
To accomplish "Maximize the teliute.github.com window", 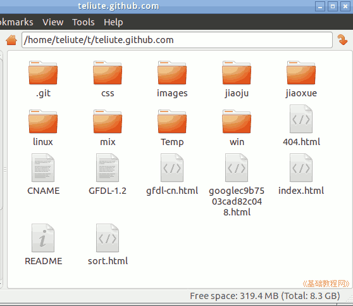I will click(x=333, y=6).
